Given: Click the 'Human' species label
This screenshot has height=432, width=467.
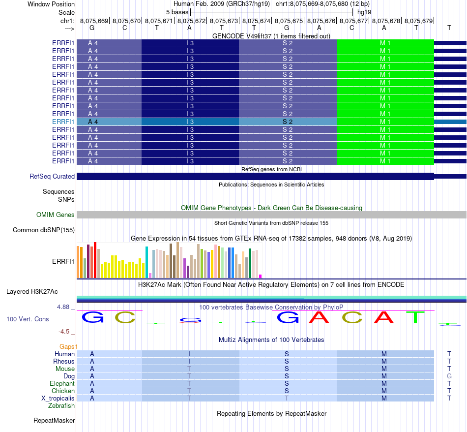Looking at the screenshot, I should 64,354.
